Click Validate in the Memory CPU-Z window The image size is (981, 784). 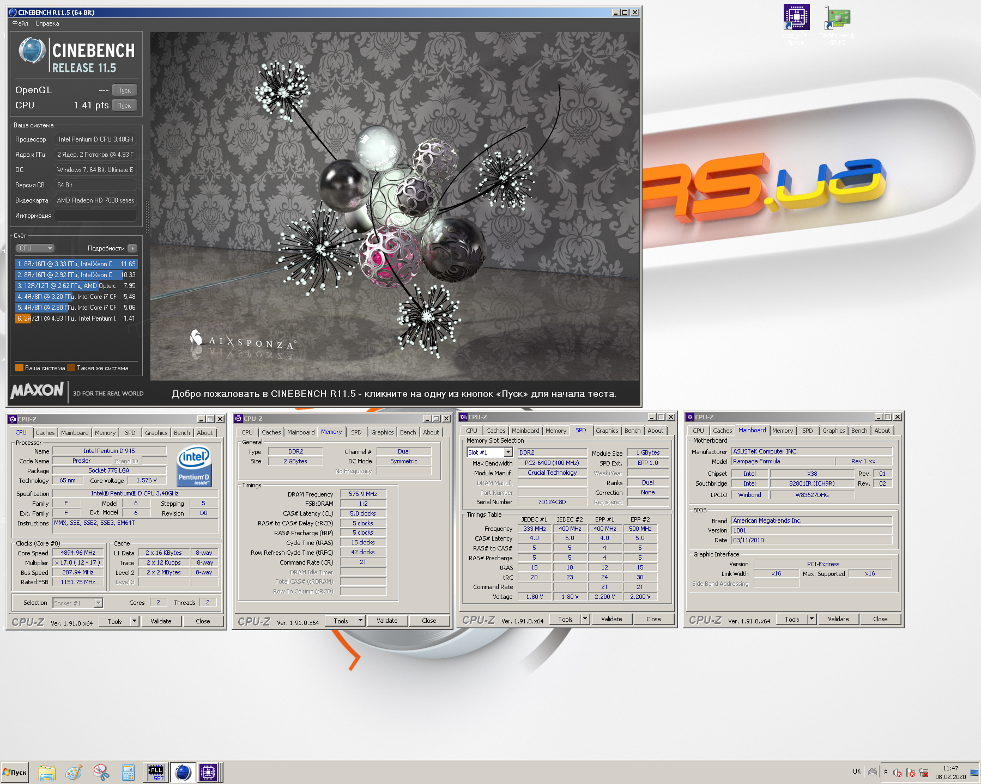387,621
